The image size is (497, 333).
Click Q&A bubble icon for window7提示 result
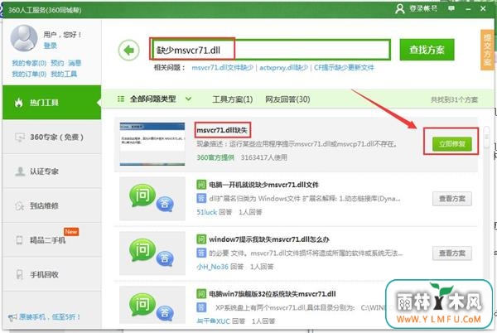click(152, 253)
